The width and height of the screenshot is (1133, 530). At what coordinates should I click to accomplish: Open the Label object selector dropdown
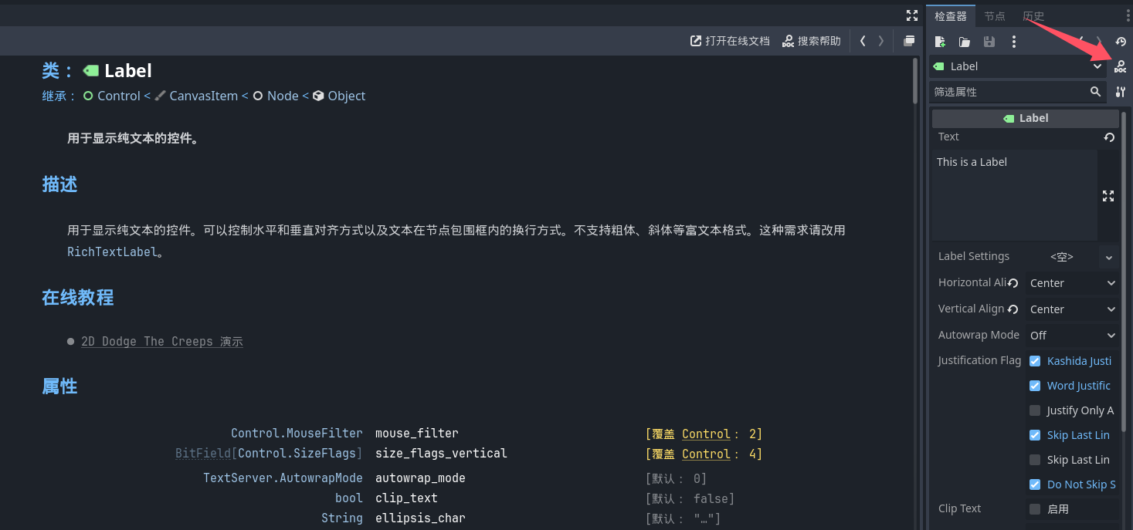1018,66
